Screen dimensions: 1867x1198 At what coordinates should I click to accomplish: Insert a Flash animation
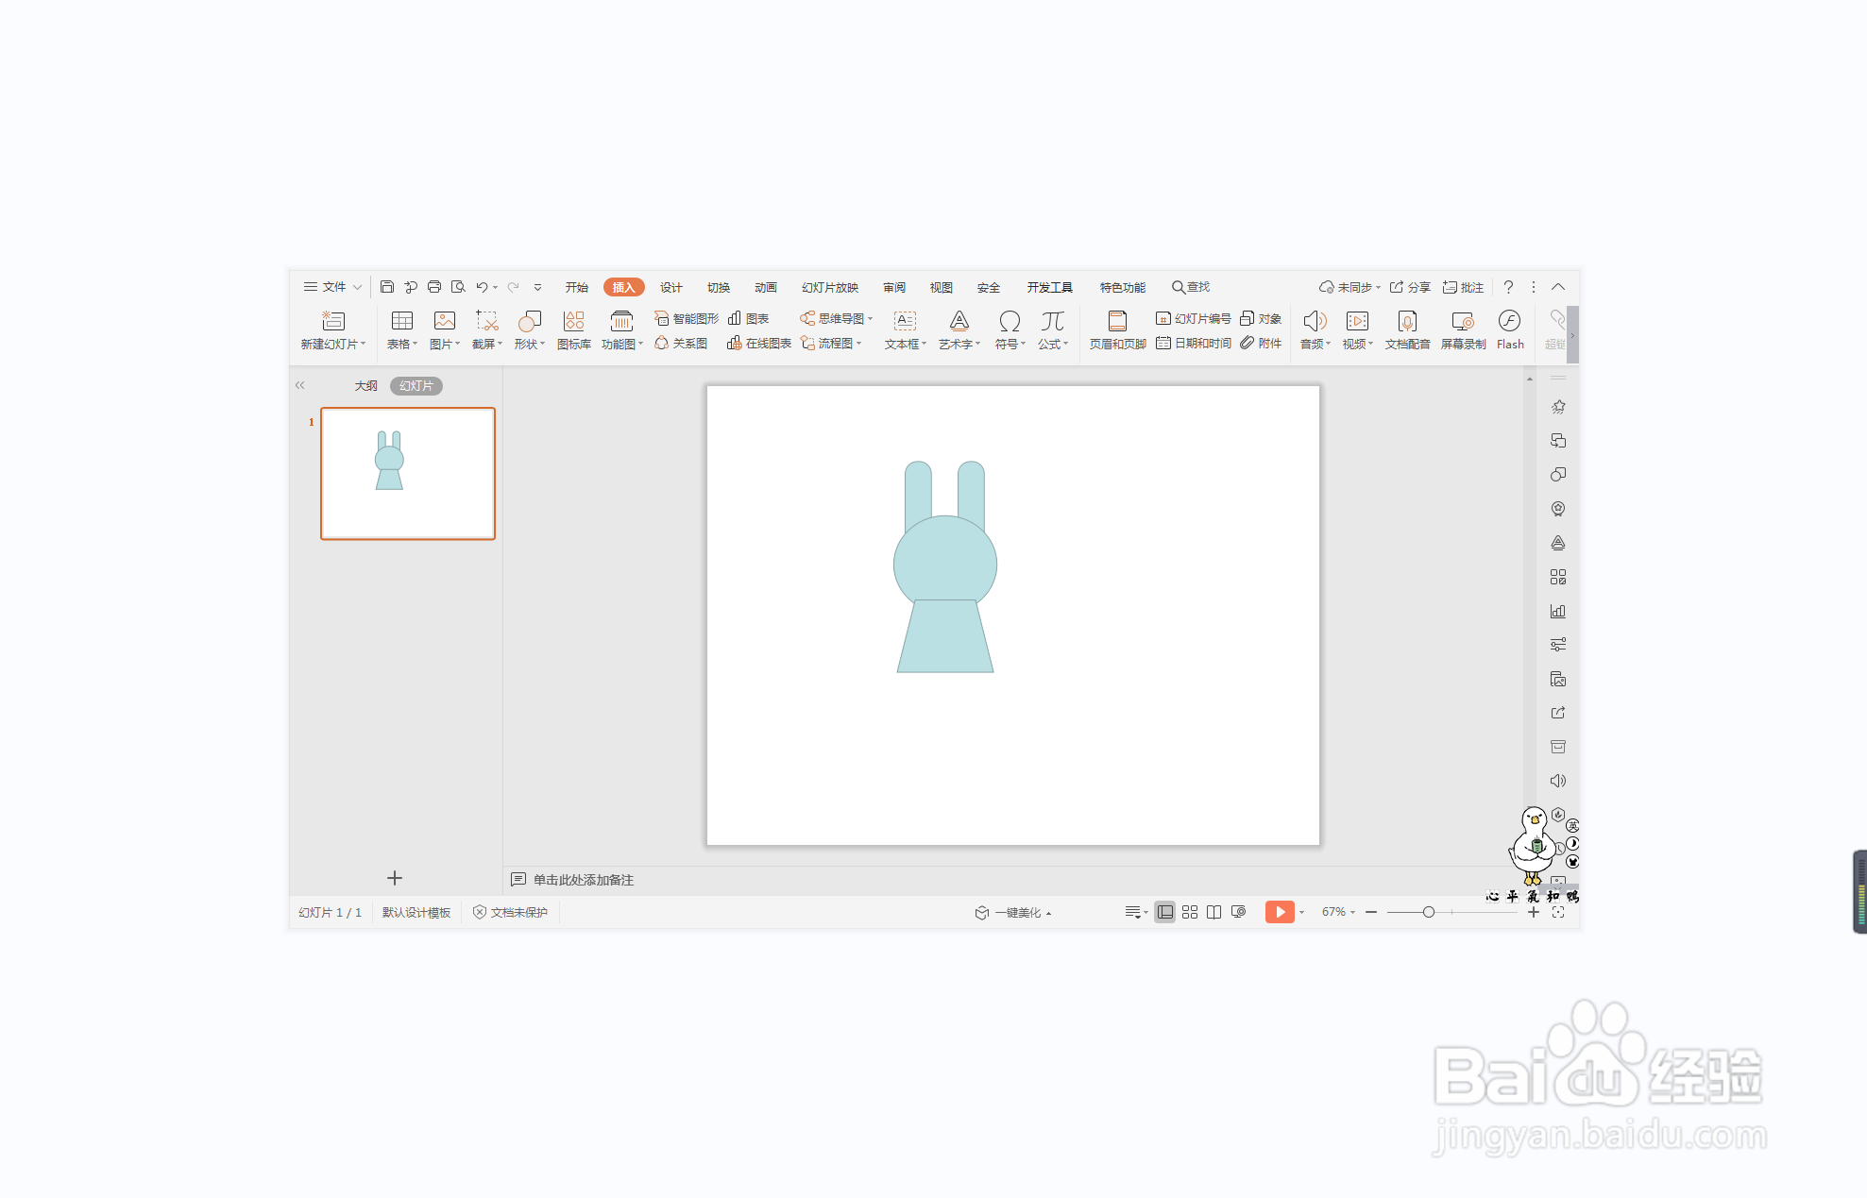pyautogui.click(x=1510, y=330)
